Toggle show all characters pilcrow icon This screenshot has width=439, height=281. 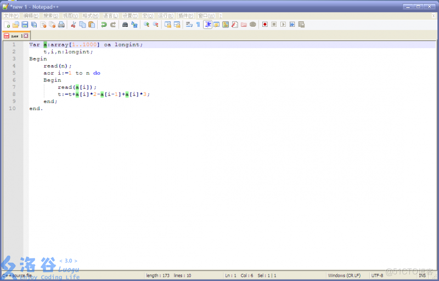[x=198, y=25]
